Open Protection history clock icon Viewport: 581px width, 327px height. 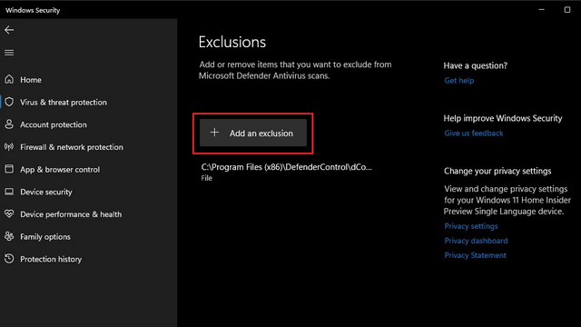pyautogui.click(x=9, y=259)
